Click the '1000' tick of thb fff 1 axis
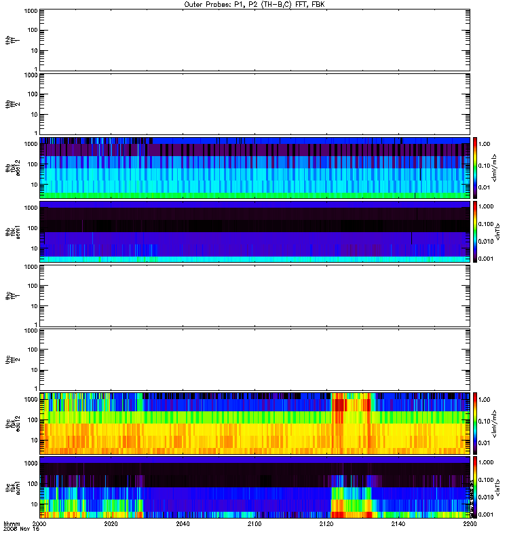Viewport: 509px width, 543px height. pos(31,11)
